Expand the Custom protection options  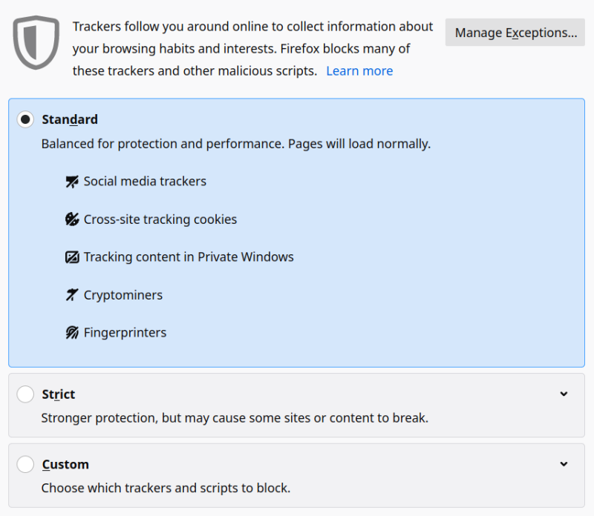click(x=564, y=464)
